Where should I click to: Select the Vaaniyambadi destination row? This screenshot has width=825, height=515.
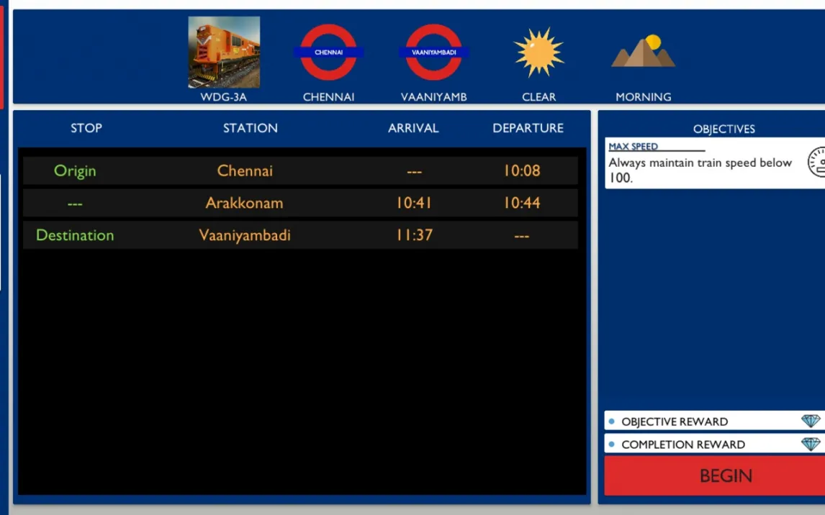coord(300,235)
